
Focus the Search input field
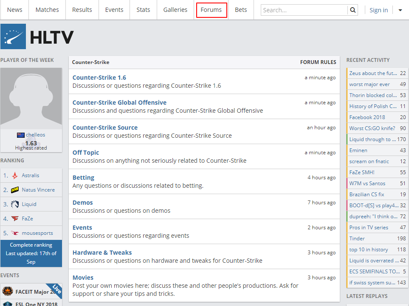[304, 10]
